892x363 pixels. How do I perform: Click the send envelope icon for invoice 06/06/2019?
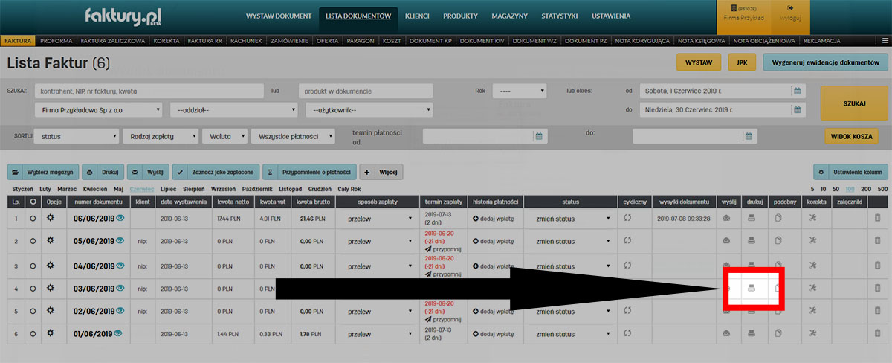(725, 218)
